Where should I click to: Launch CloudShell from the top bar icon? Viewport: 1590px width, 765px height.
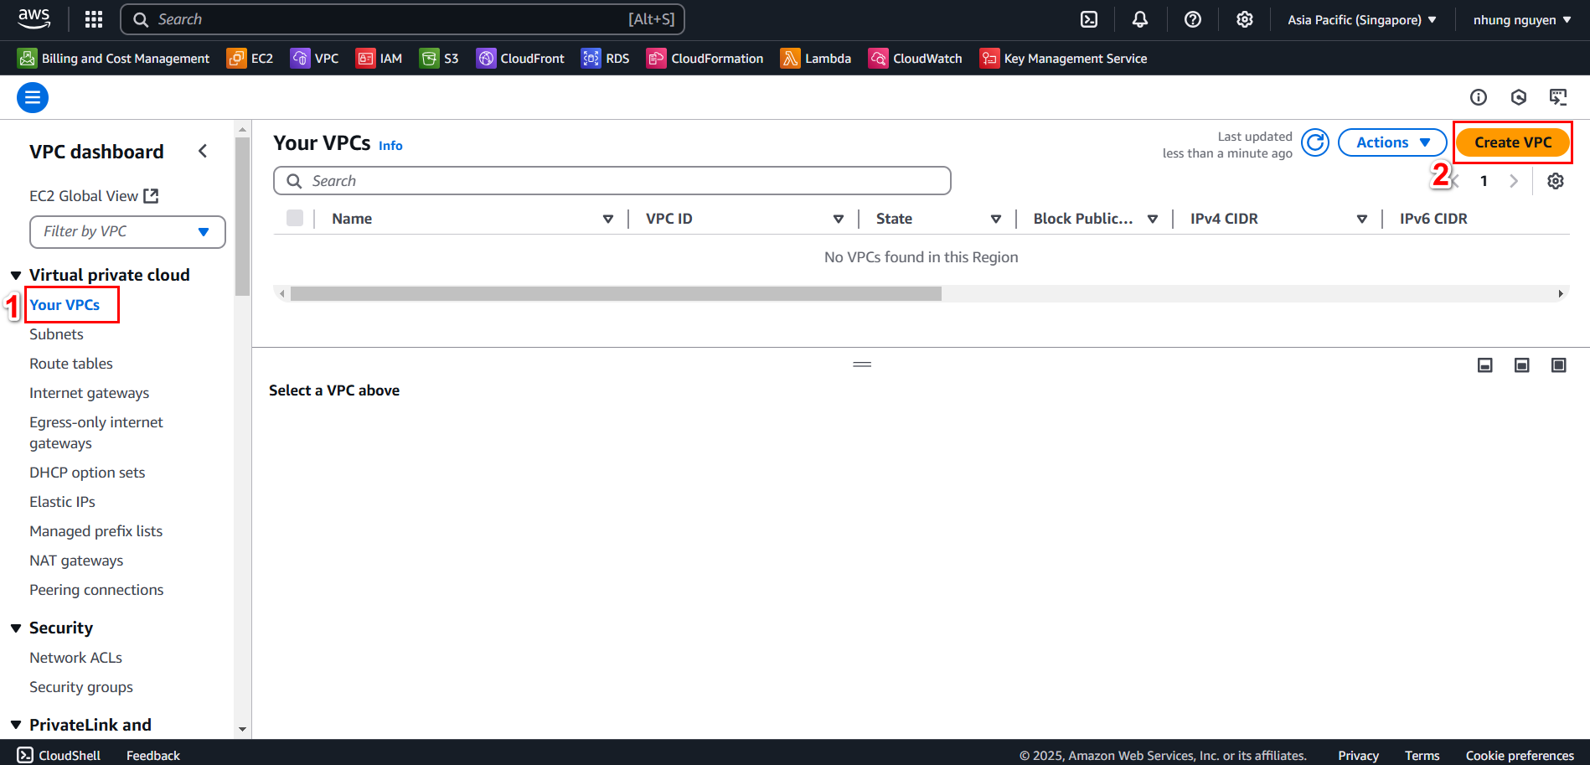click(1089, 19)
